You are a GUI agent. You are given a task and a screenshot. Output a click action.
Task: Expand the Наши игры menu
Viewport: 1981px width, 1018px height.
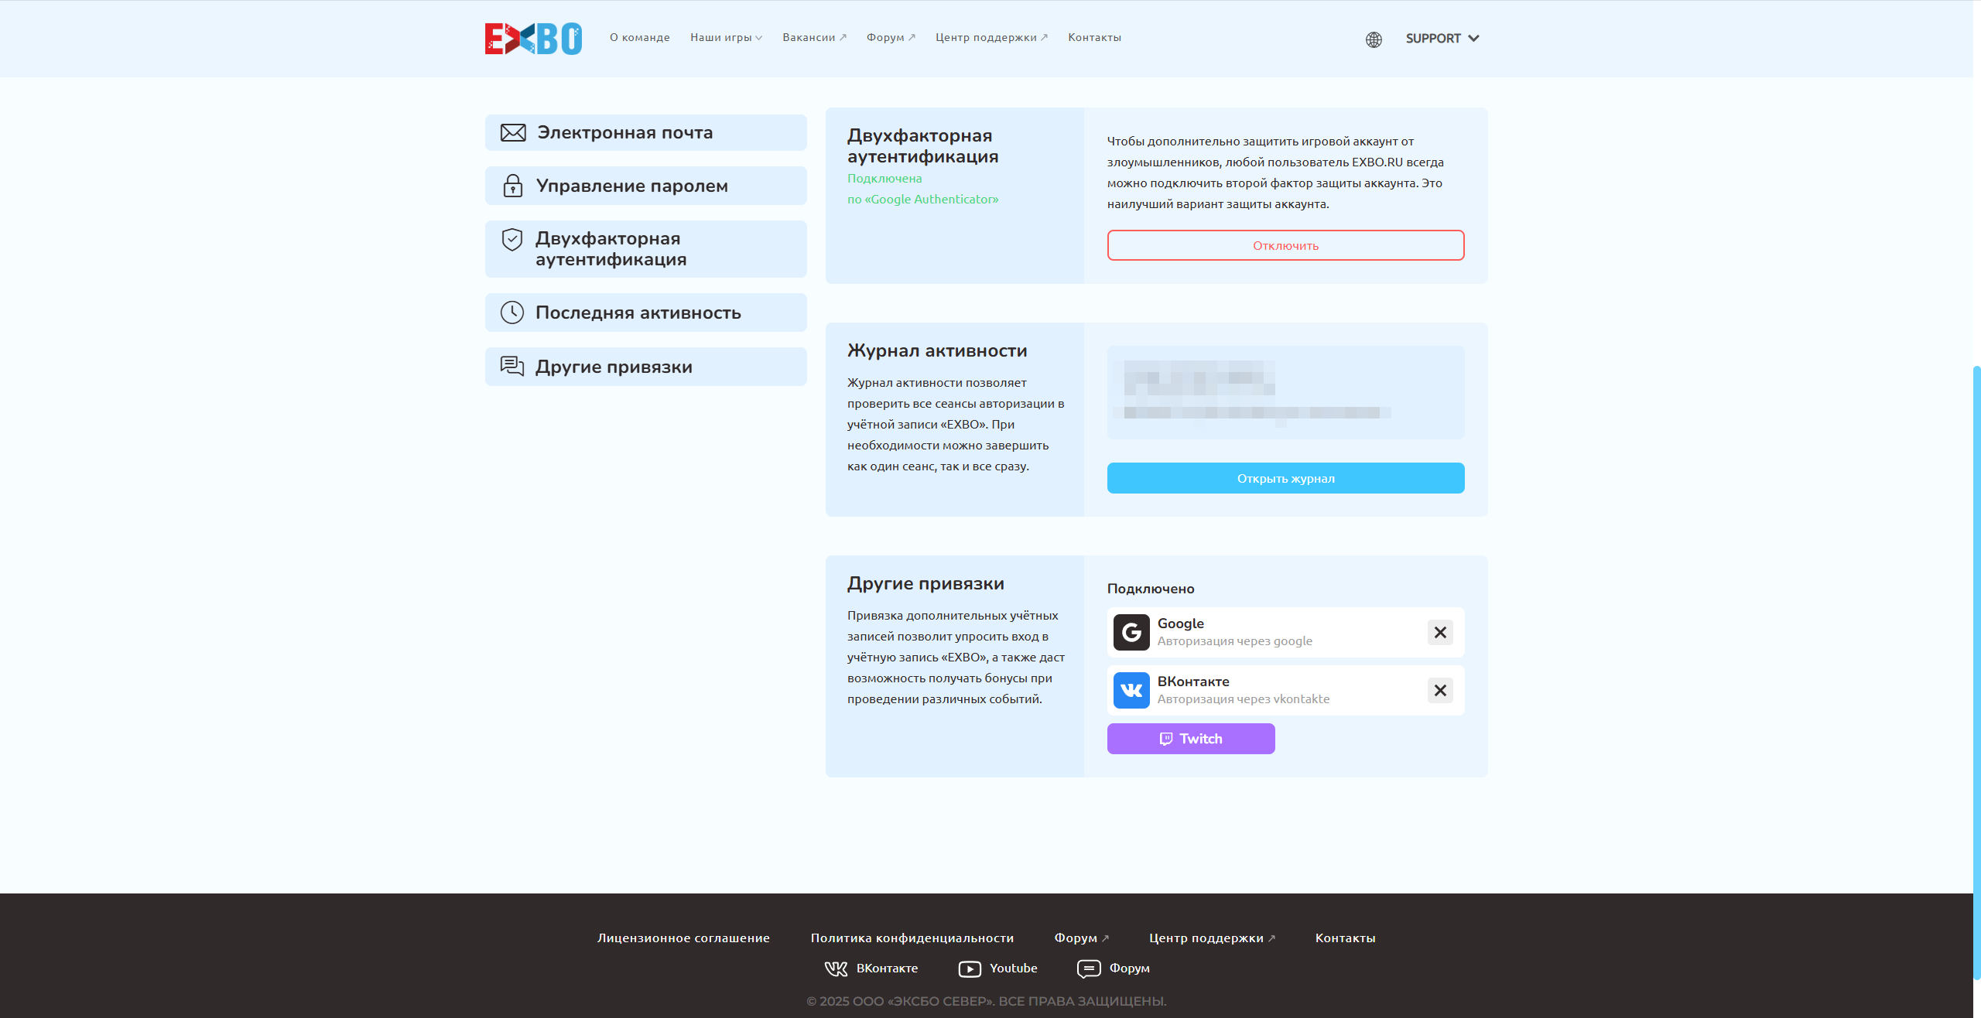(726, 37)
